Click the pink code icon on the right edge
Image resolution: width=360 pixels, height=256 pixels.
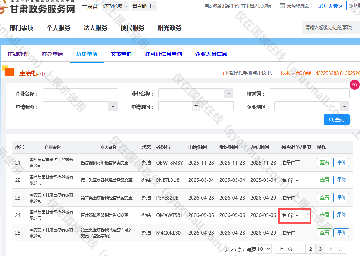point(354,84)
